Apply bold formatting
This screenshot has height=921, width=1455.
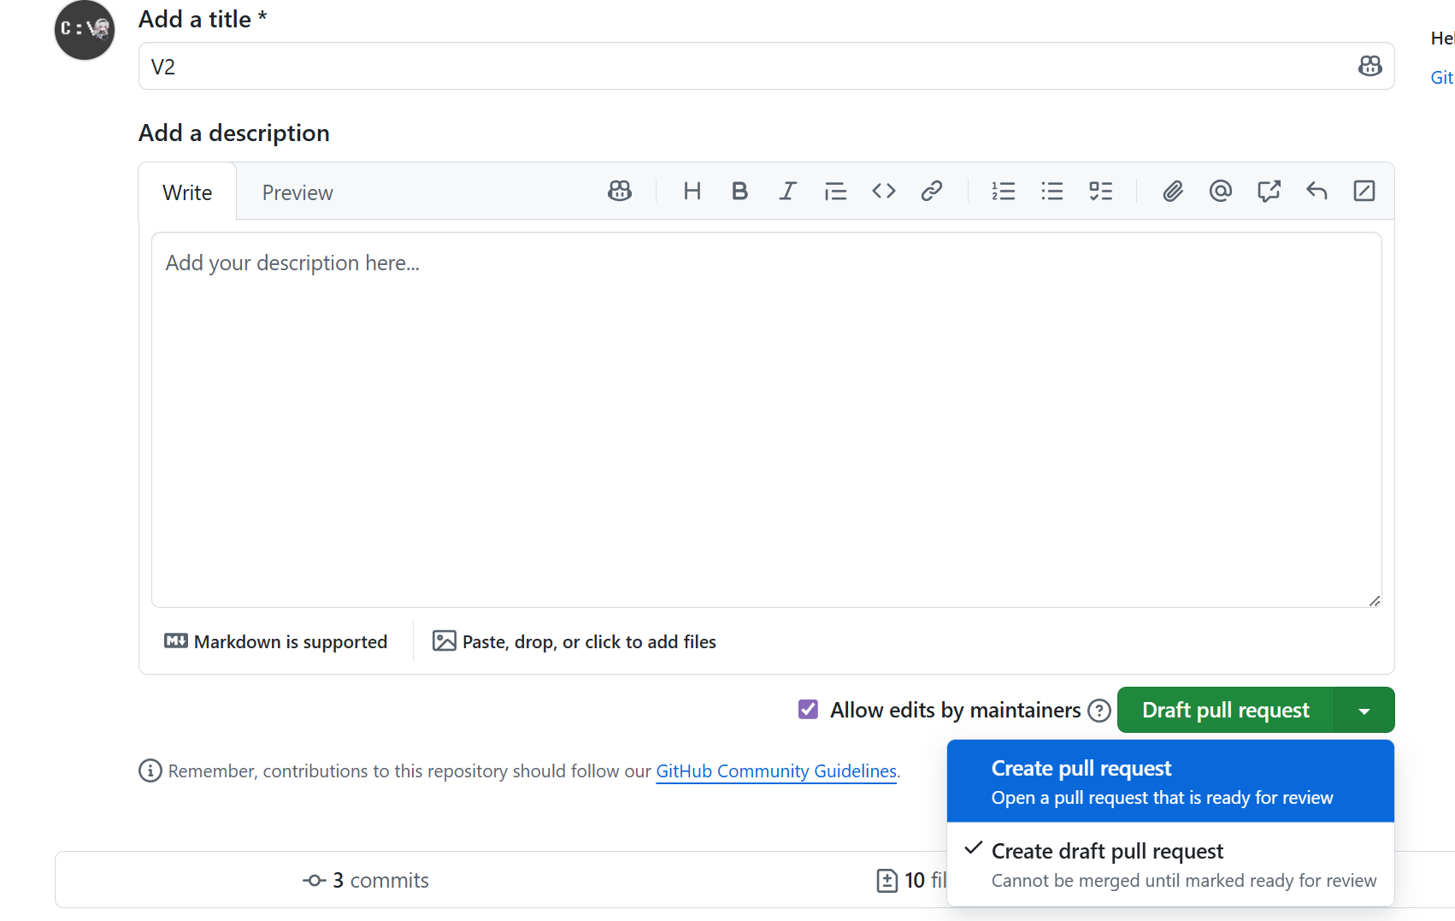point(739,191)
